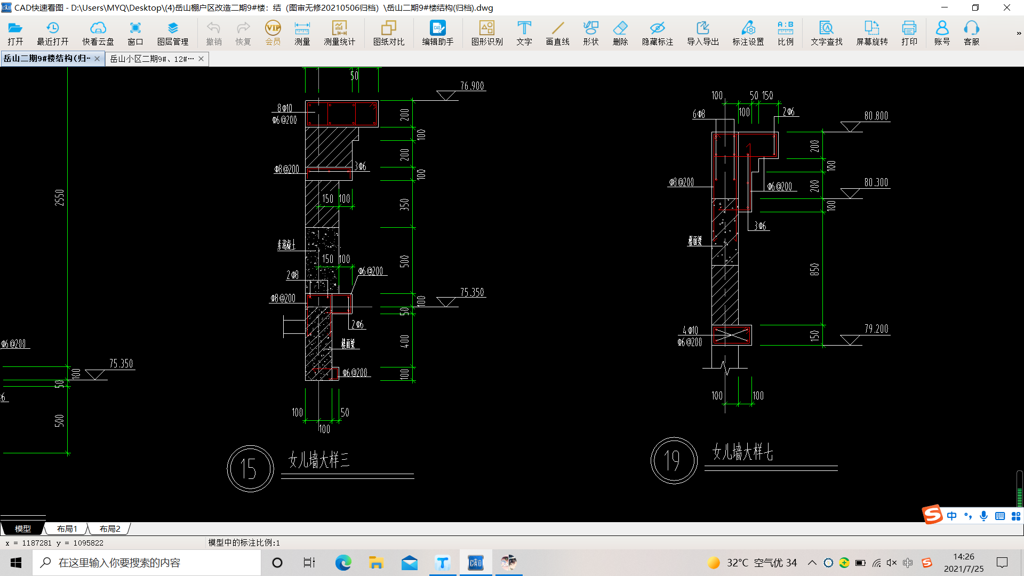Print the drawing with 打印
Image resolution: width=1024 pixels, height=576 pixels.
(909, 33)
